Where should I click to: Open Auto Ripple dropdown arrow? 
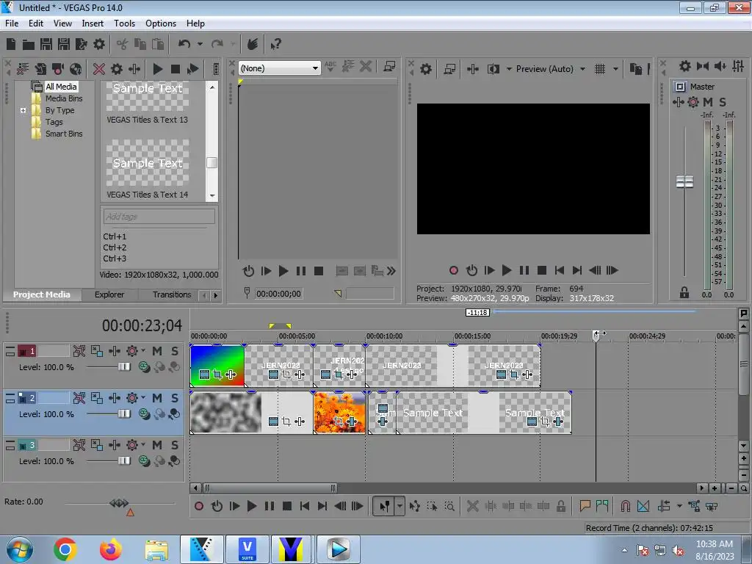[x=679, y=506]
